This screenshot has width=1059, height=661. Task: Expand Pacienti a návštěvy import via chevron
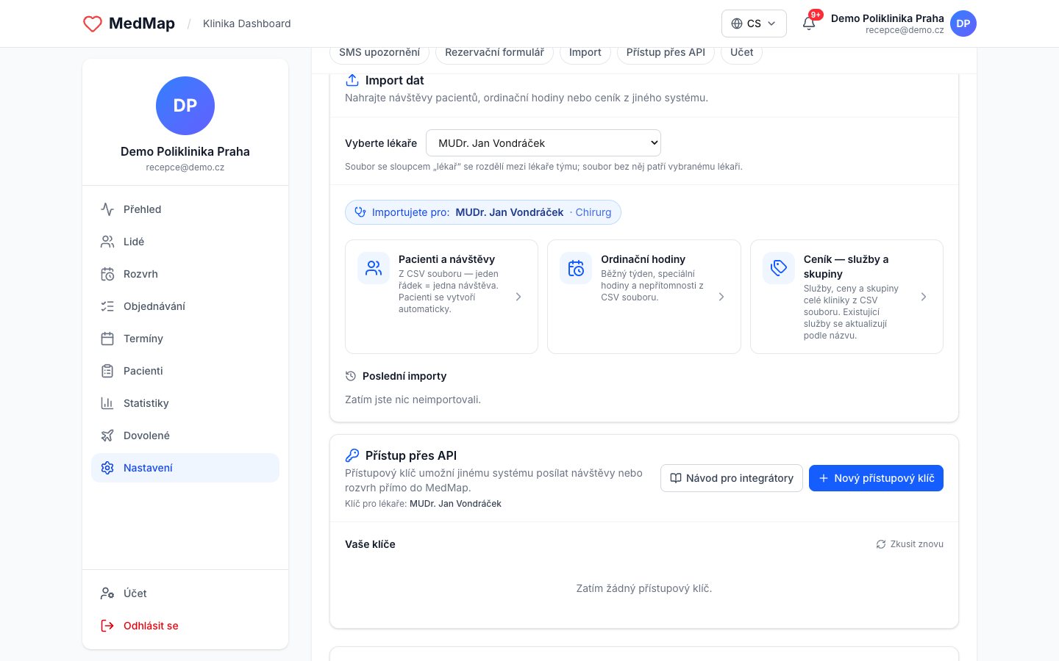(x=518, y=297)
